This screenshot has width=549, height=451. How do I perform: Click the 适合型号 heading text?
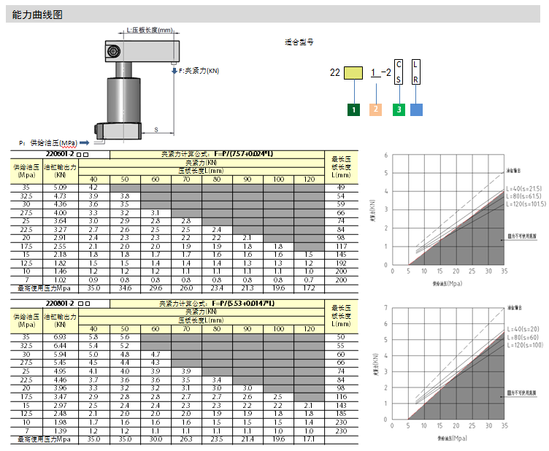point(299,42)
